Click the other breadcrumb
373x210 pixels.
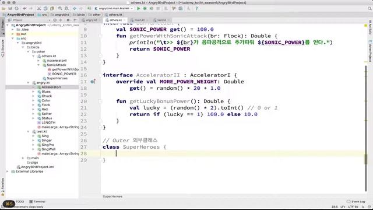coord(94,15)
